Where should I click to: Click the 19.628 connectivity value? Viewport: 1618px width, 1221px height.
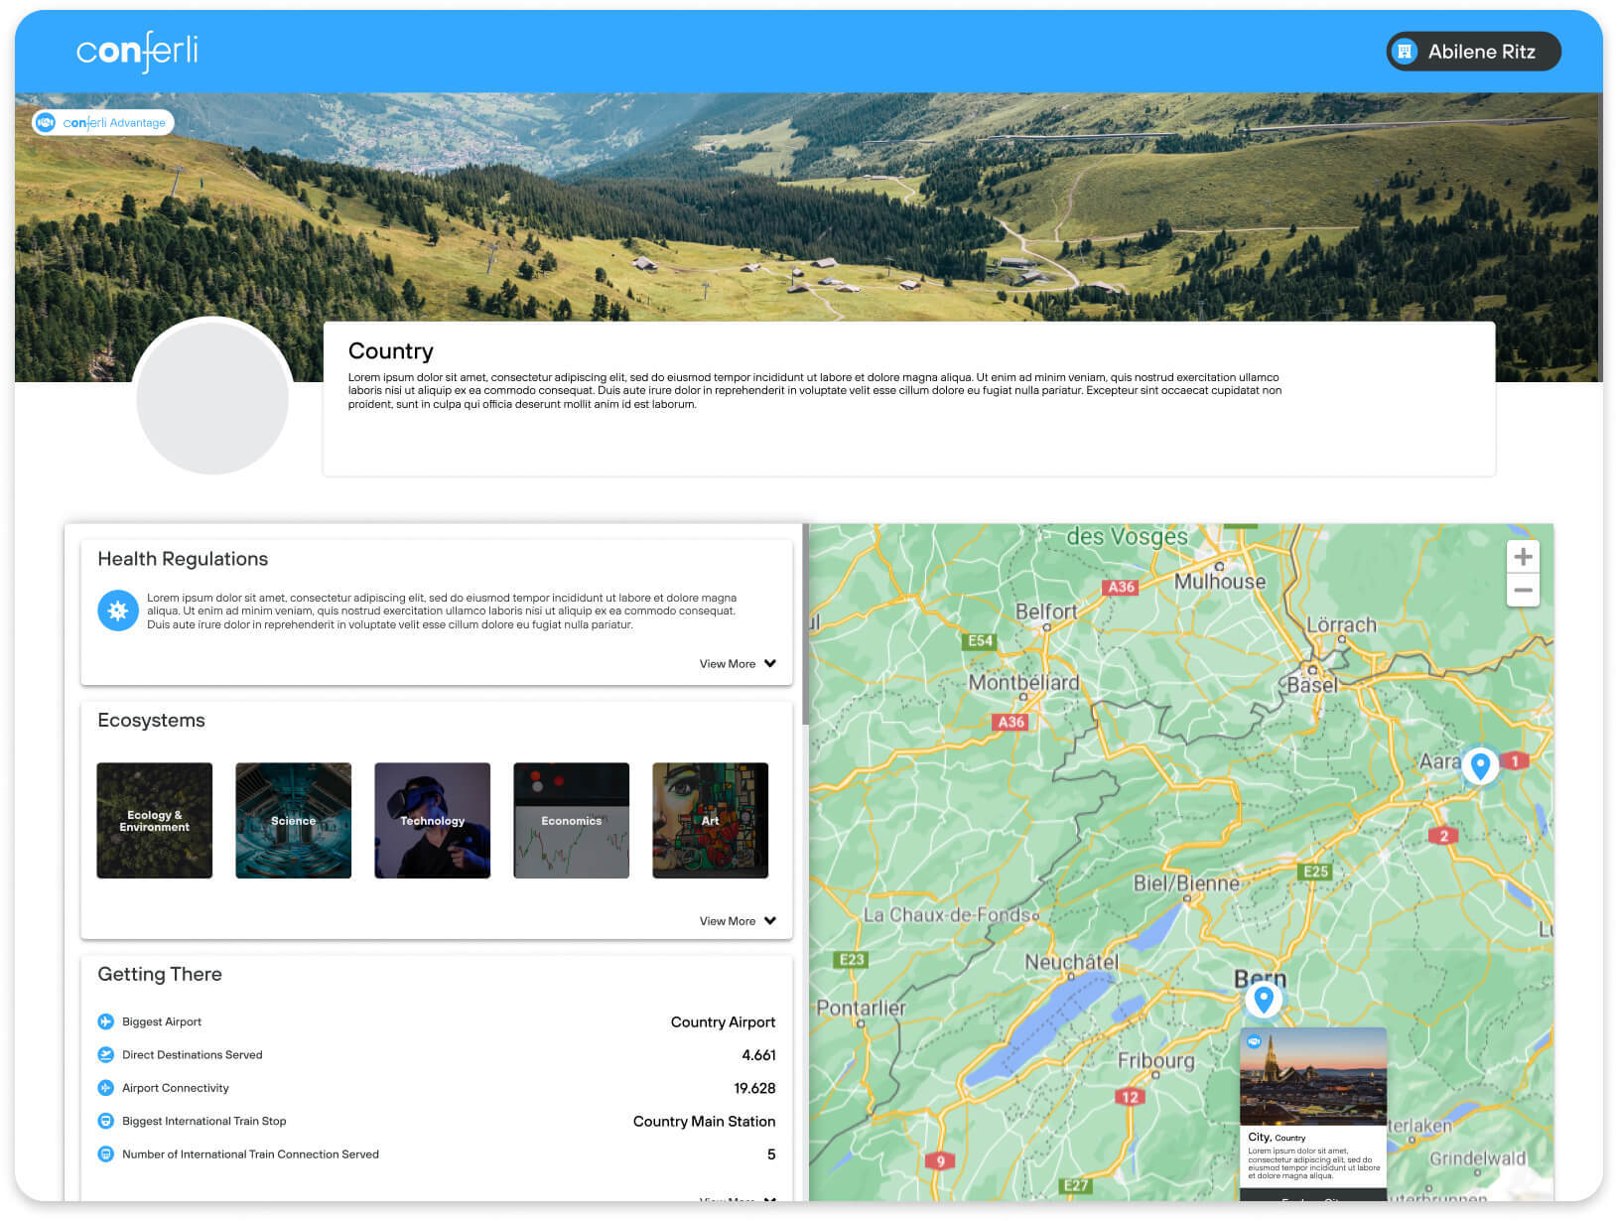pyautogui.click(x=754, y=1088)
